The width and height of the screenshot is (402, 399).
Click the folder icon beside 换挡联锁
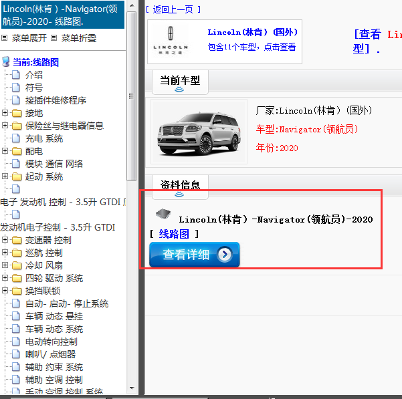click(x=17, y=291)
